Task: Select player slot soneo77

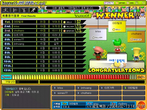Action: point(63,93)
